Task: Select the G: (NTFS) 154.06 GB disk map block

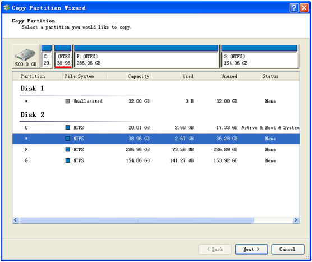Action: 259,57
